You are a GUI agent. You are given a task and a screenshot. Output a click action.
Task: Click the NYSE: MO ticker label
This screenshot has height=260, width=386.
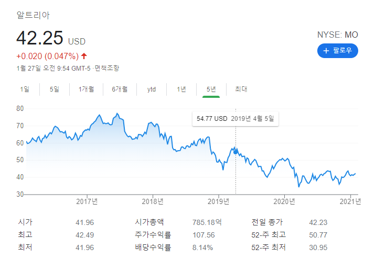[x=338, y=35]
